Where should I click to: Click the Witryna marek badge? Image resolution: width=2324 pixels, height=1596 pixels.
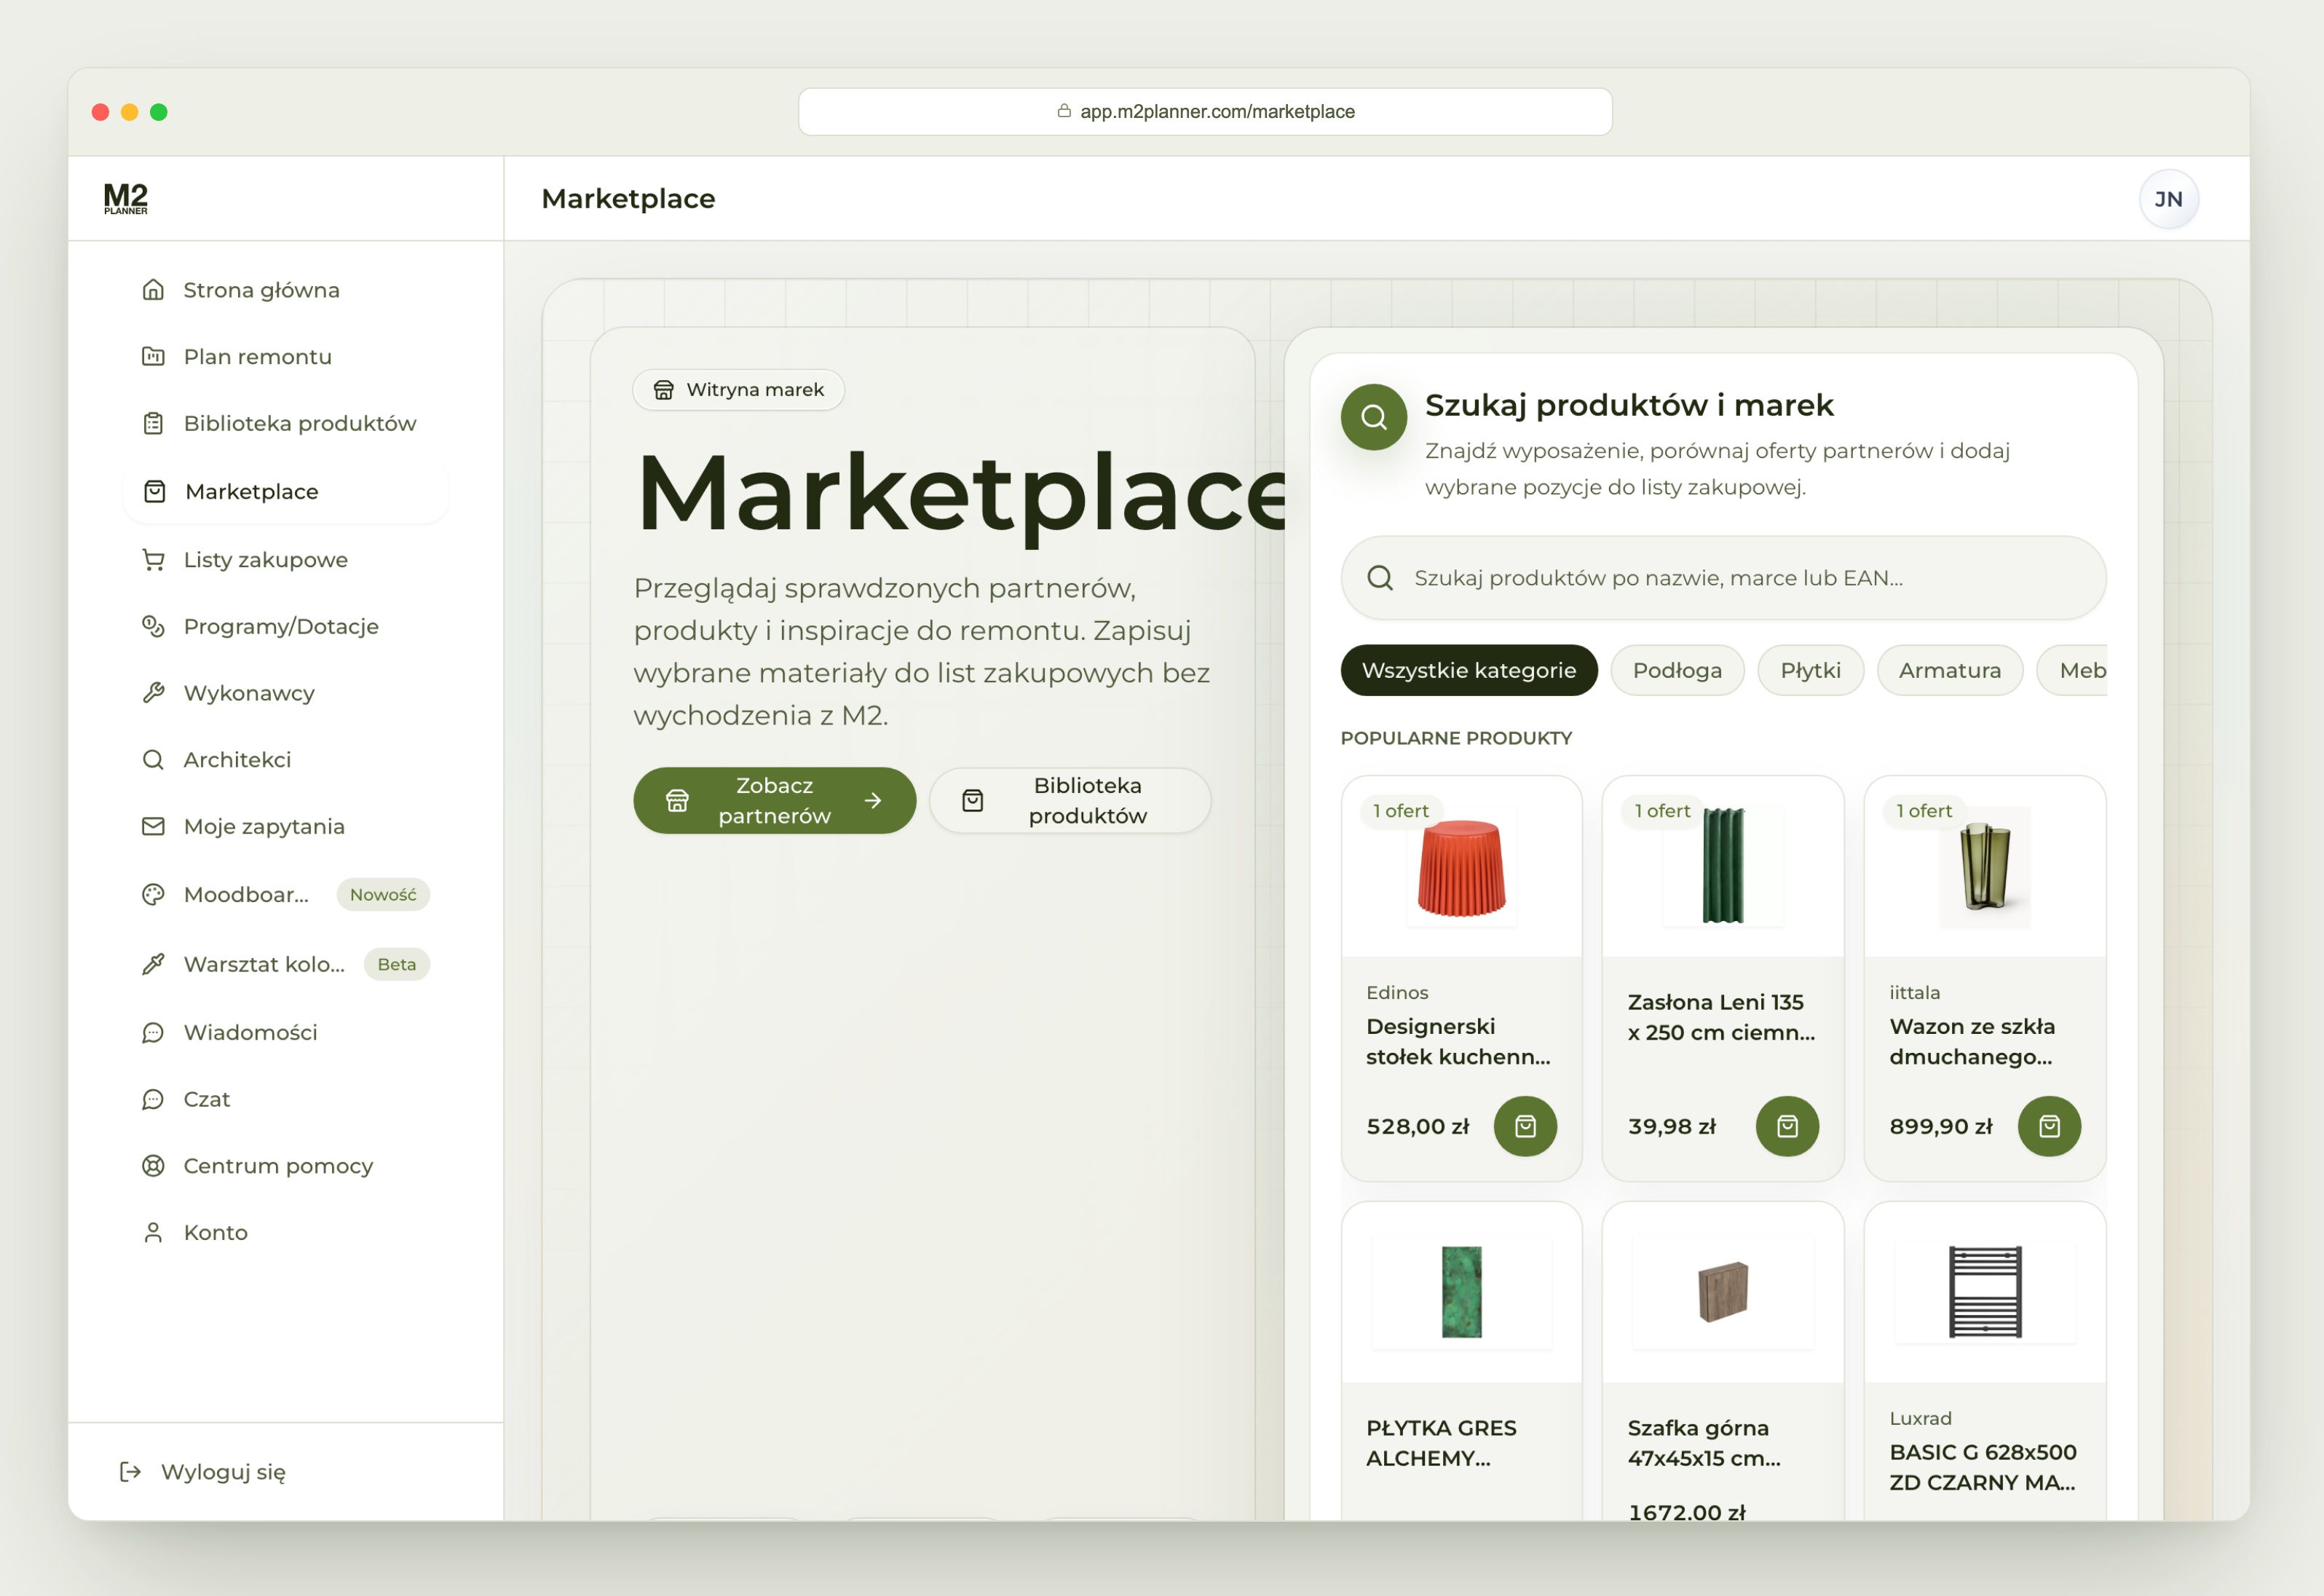click(x=738, y=389)
